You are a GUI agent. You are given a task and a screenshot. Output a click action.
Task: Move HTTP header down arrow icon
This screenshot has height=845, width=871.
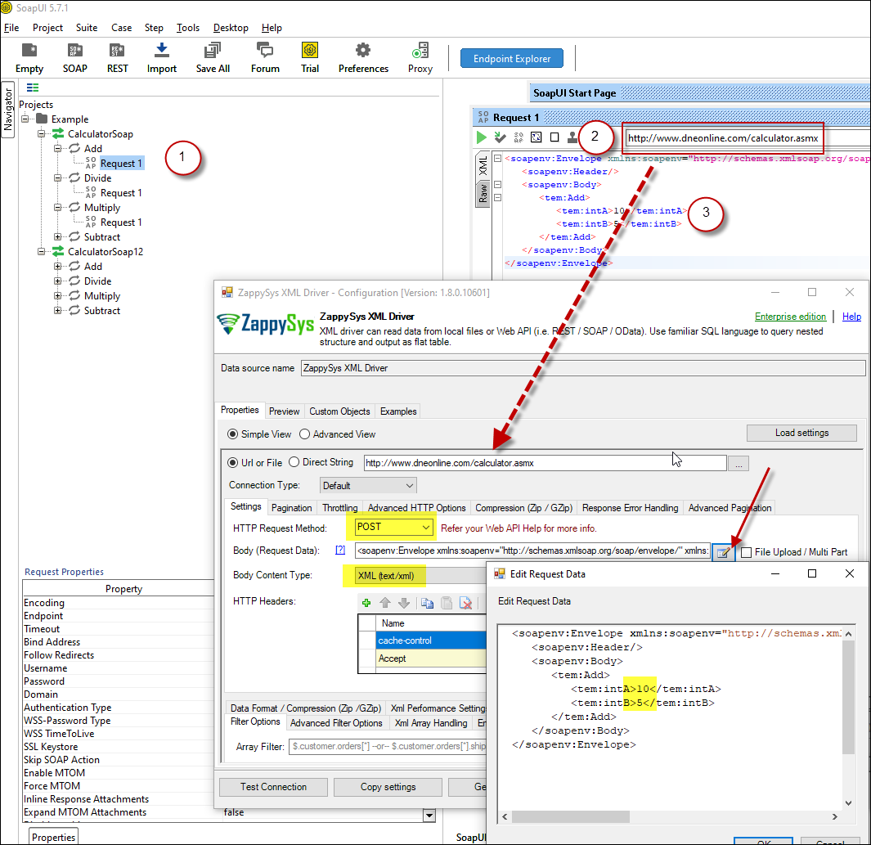404,603
